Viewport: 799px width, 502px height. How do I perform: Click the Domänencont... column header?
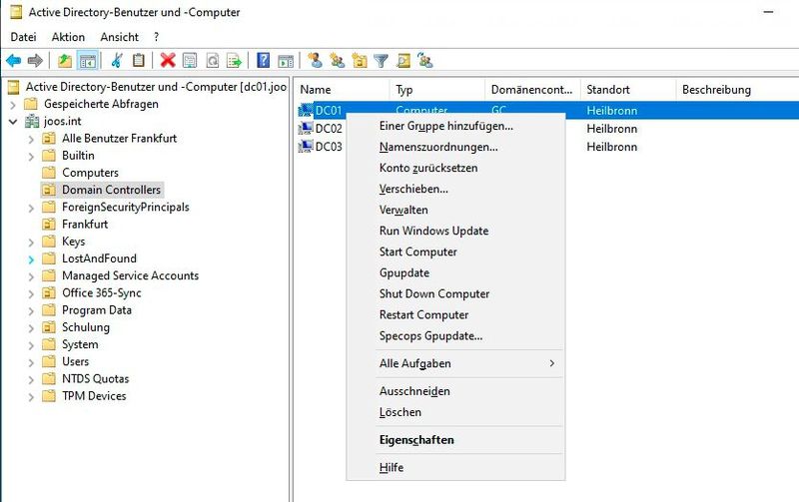[532, 90]
